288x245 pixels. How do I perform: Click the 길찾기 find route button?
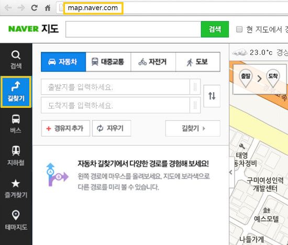[x=193, y=128]
